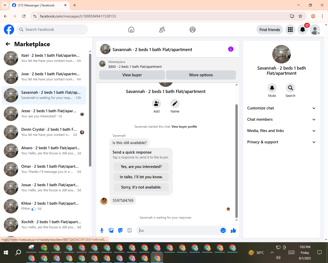
Task: Click the conversation list scrollbar
Action: [x=90, y=110]
